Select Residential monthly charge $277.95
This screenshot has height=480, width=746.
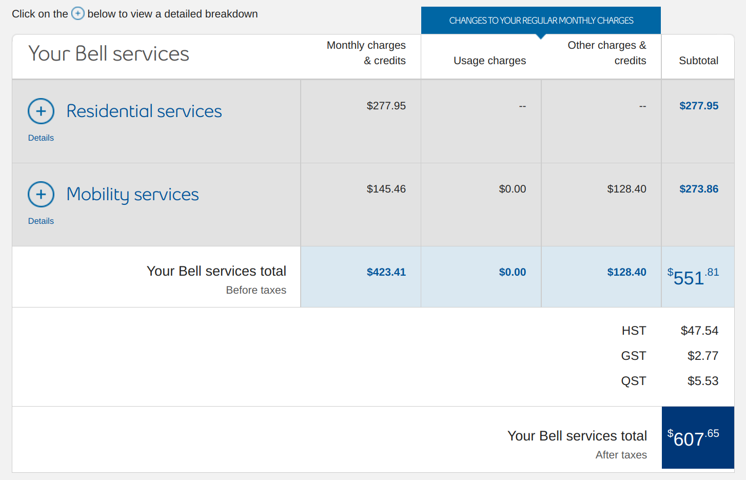coord(386,106)
